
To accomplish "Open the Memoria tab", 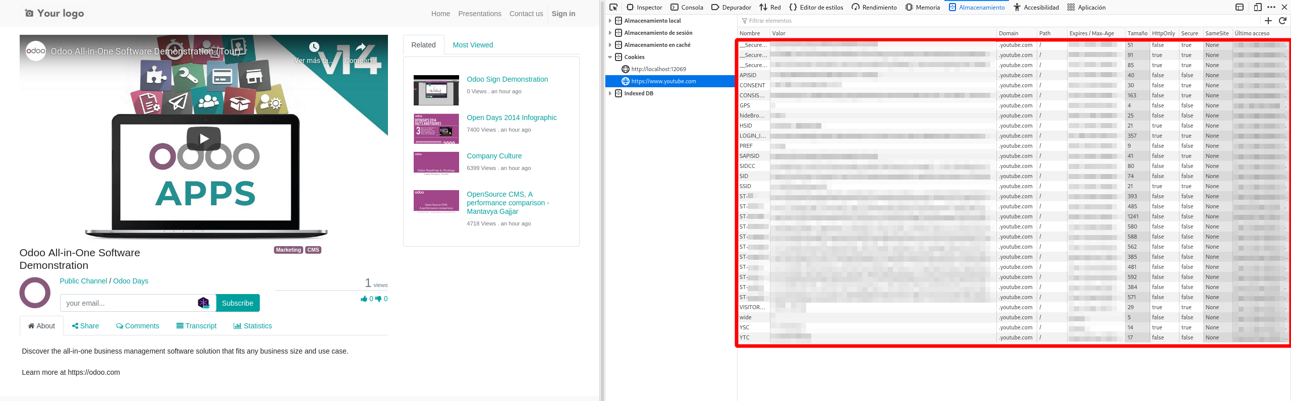I will (923, 7).
